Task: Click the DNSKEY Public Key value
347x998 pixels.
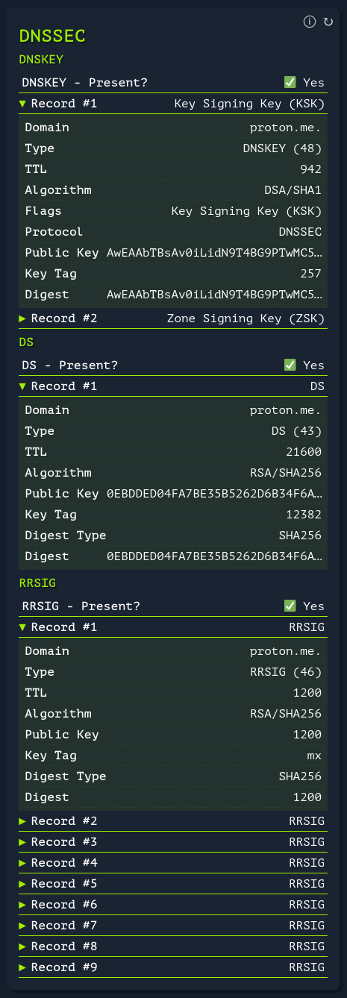Action: pos(215,253)
